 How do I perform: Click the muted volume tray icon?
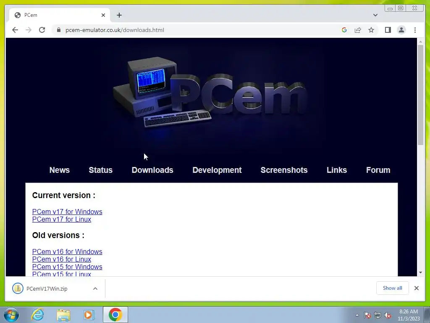point(388,315)
